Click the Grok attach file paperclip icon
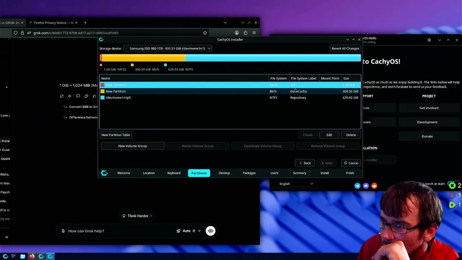 [63, 231]
